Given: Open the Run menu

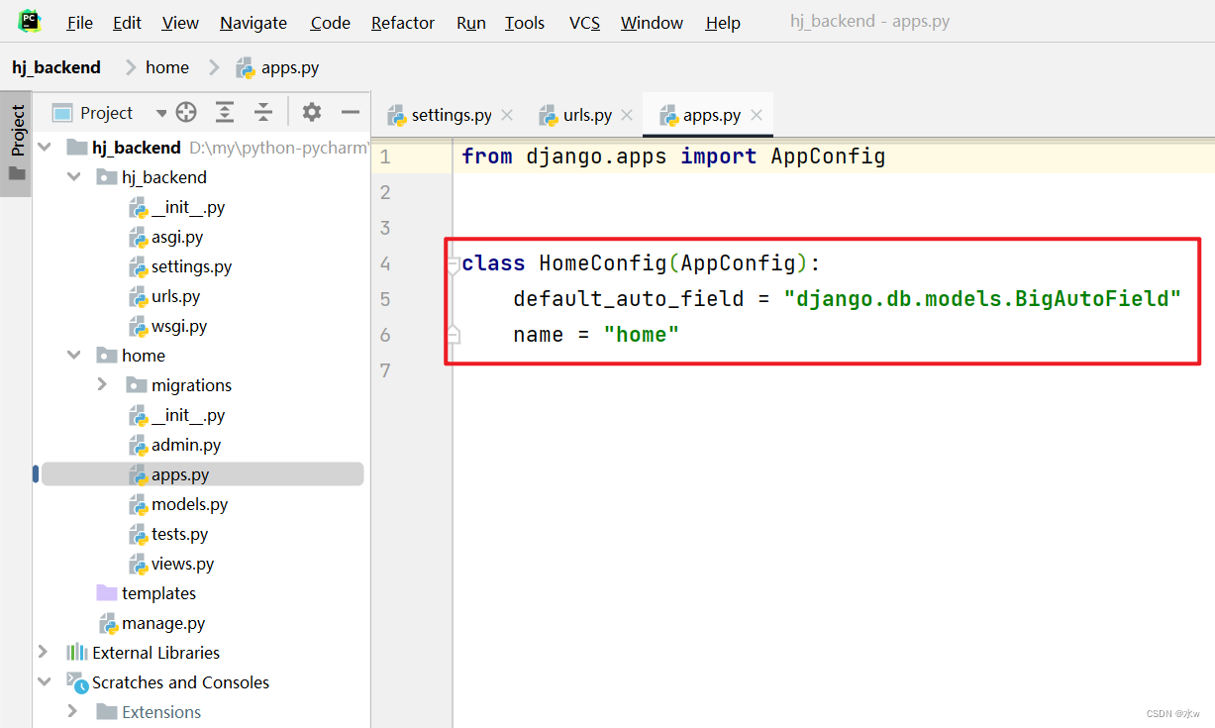Looking at the screenshot, I should pos(471,23).
